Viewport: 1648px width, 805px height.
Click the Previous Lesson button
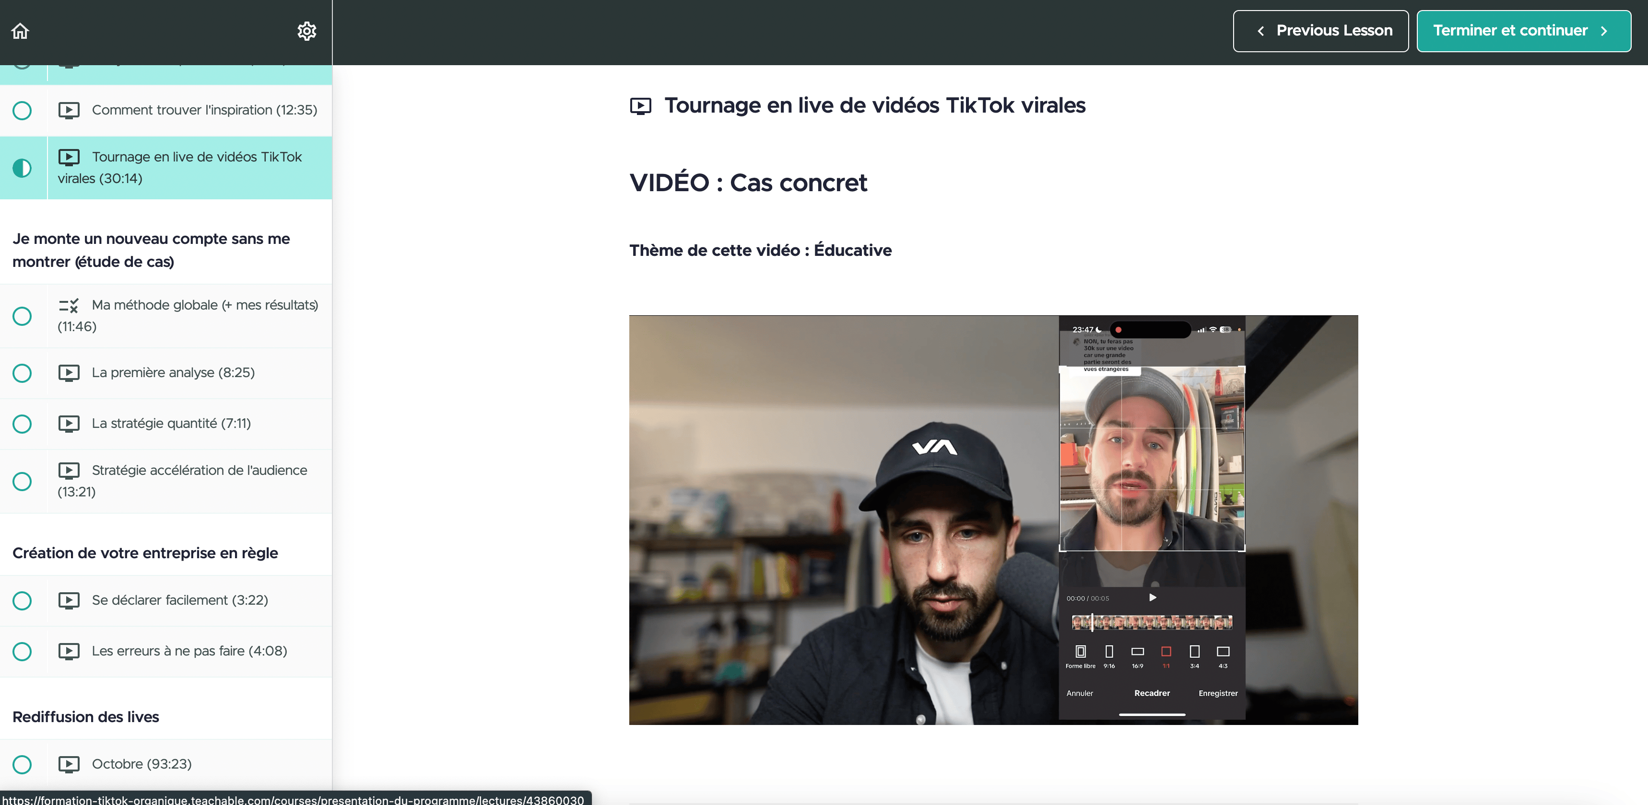click(x=1320, y=31)
